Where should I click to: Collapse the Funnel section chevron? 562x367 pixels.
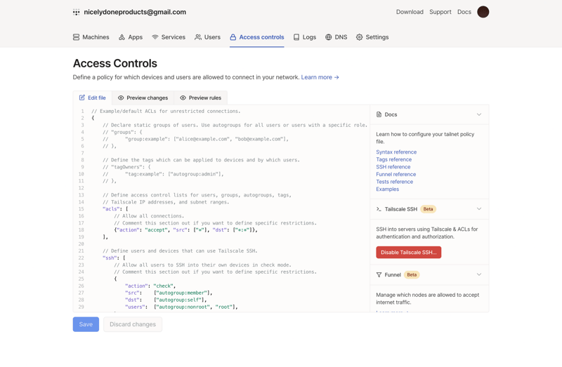tap(479, 274)
